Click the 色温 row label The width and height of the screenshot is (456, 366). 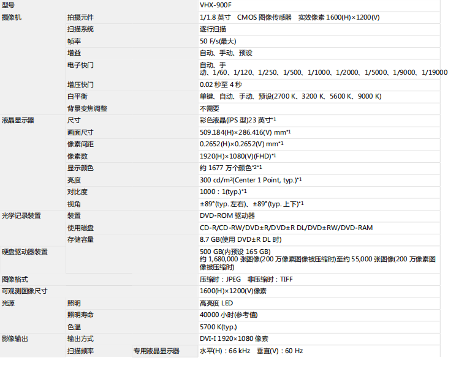tap(74, 327)
